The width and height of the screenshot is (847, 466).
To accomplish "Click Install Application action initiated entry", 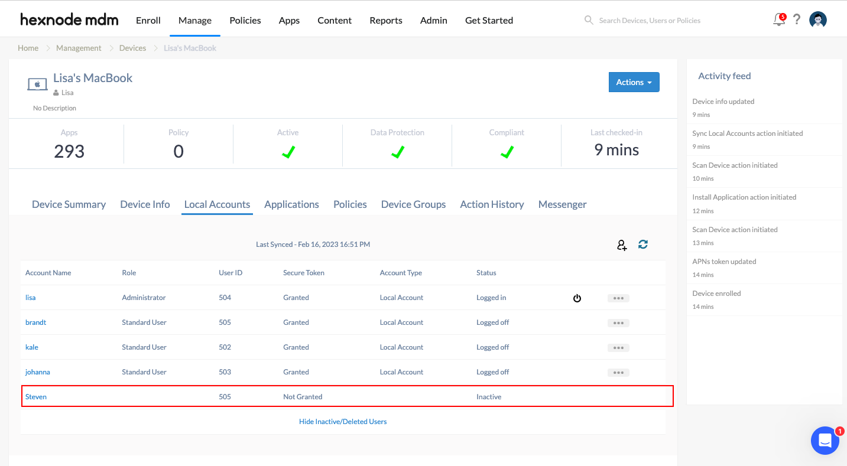I will click(744, 197).
